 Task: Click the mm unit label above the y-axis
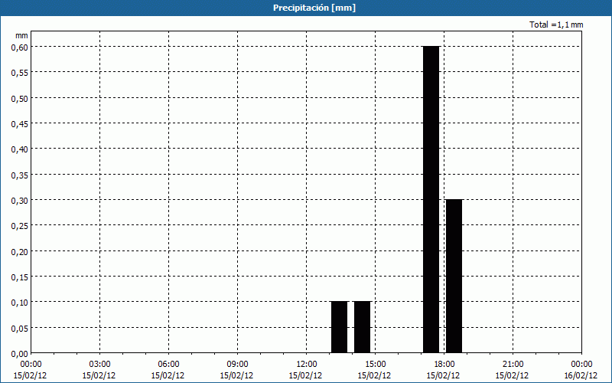pyautogui.click(x=21, y=35)
